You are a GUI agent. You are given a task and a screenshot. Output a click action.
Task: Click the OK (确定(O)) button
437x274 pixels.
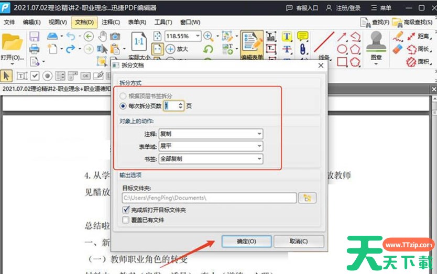point(246,242)
